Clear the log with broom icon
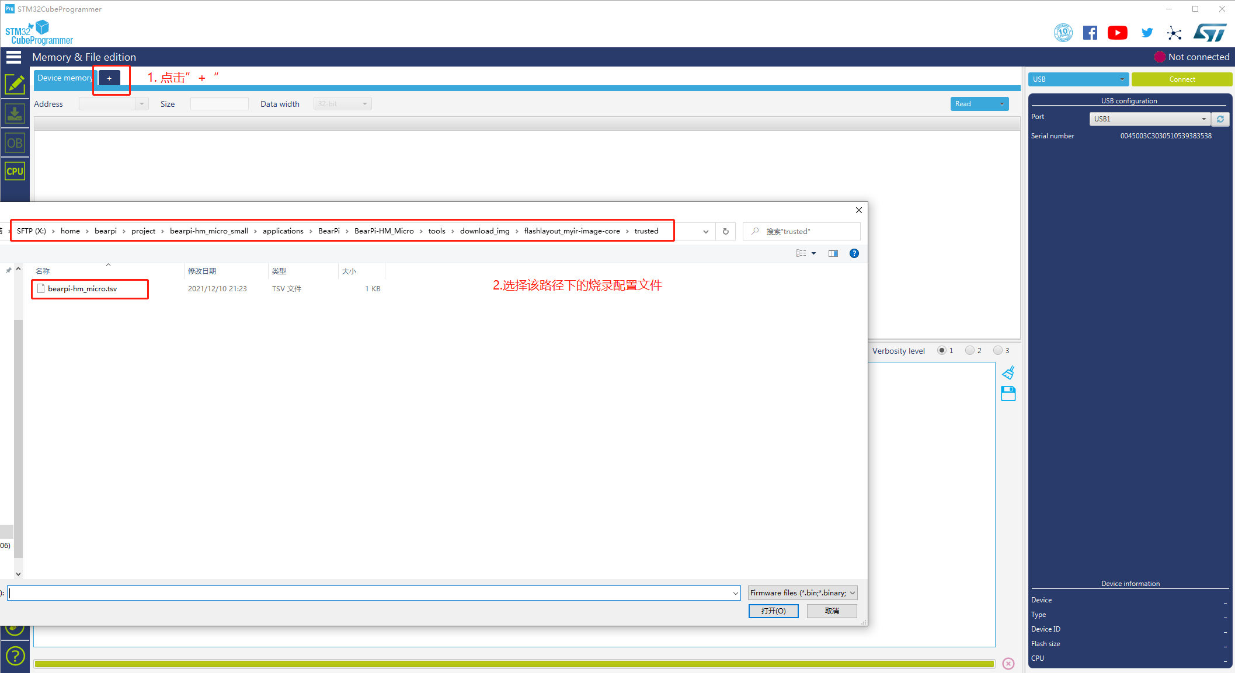The image size is (1235, 673). point(1008,372)
